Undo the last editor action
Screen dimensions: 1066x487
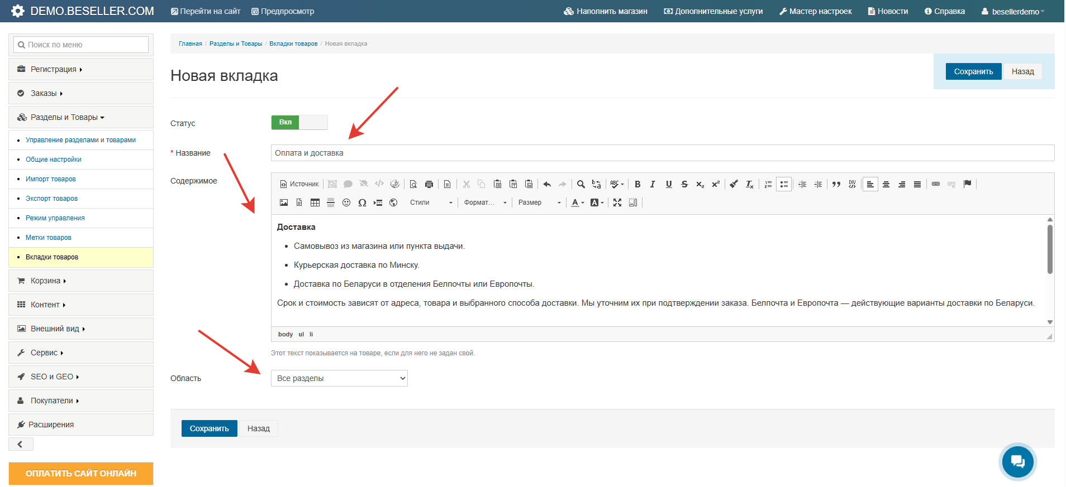pyautogui.click(x=547, y=184)
